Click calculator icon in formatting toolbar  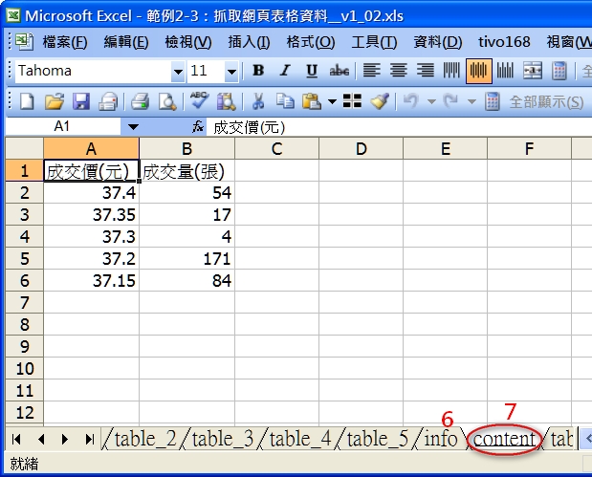[559, 71]
